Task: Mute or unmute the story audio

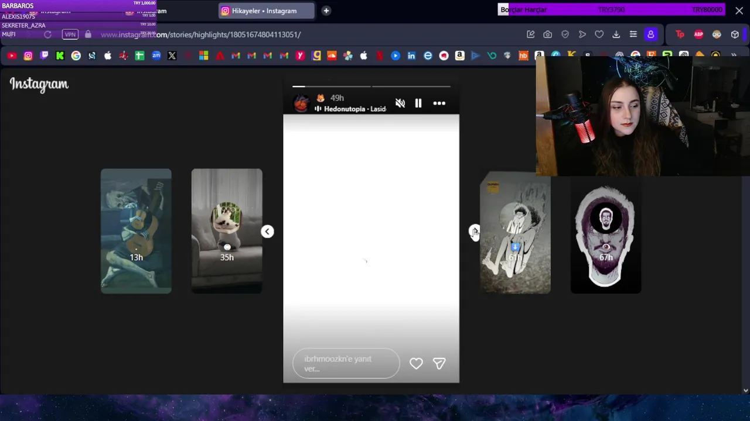Action: tap(400, 103)
